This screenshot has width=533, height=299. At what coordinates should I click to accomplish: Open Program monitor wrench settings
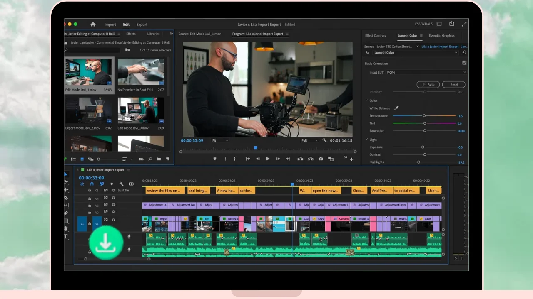[325, 140]
